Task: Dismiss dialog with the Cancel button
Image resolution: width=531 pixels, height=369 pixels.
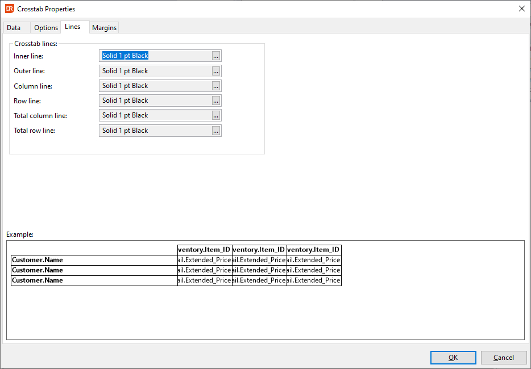Action: click(x=504, y=358)
